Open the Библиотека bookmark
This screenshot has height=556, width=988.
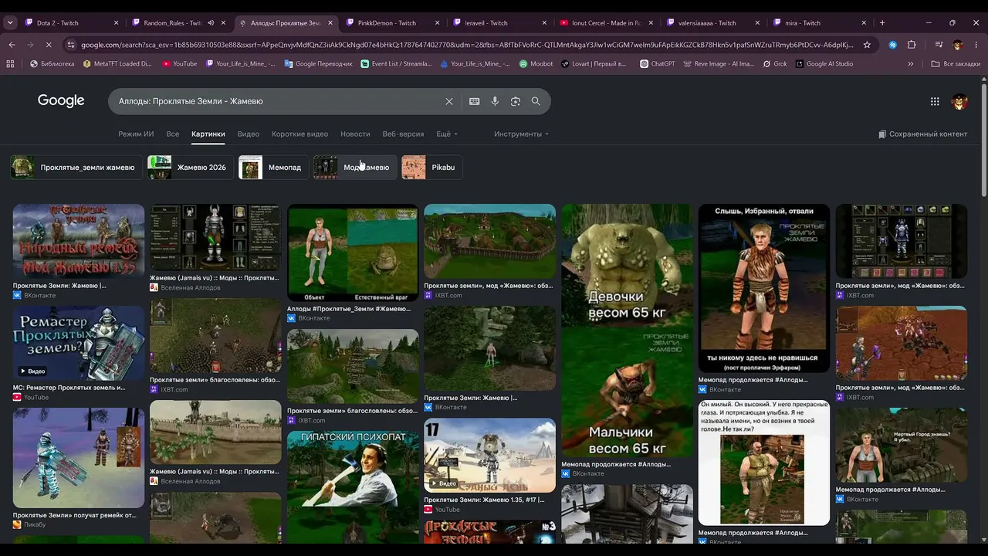click(52, 63)
